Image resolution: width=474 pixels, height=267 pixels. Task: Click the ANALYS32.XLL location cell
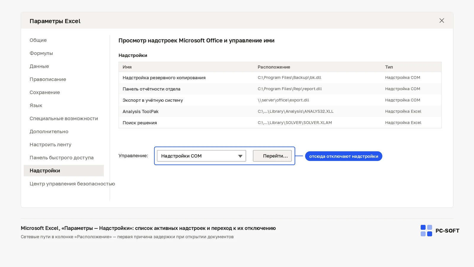(296, 111)
